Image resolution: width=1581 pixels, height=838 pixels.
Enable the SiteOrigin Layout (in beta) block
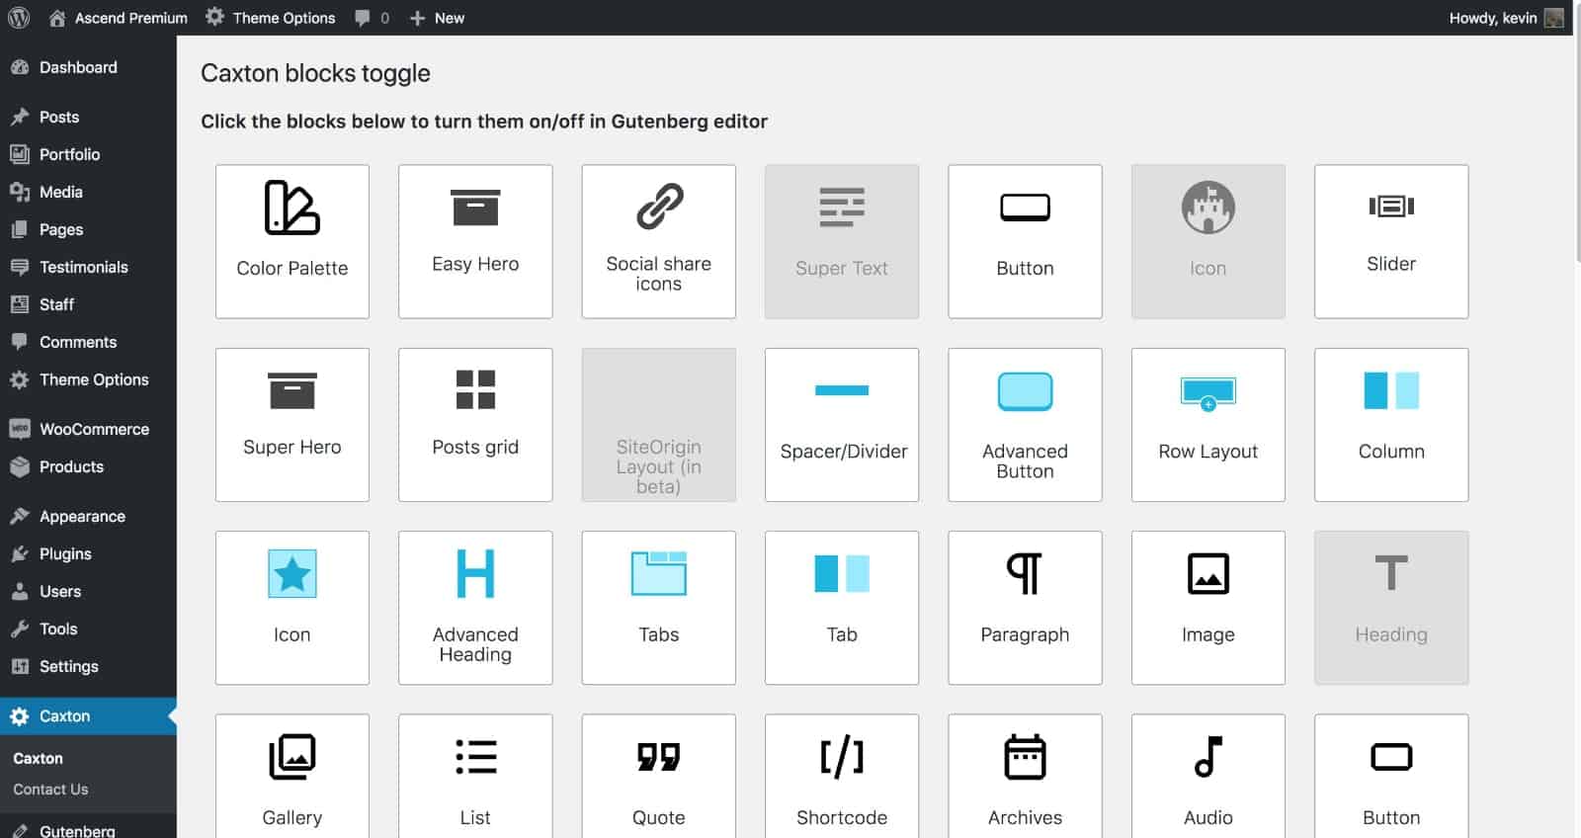click(659, 425)
